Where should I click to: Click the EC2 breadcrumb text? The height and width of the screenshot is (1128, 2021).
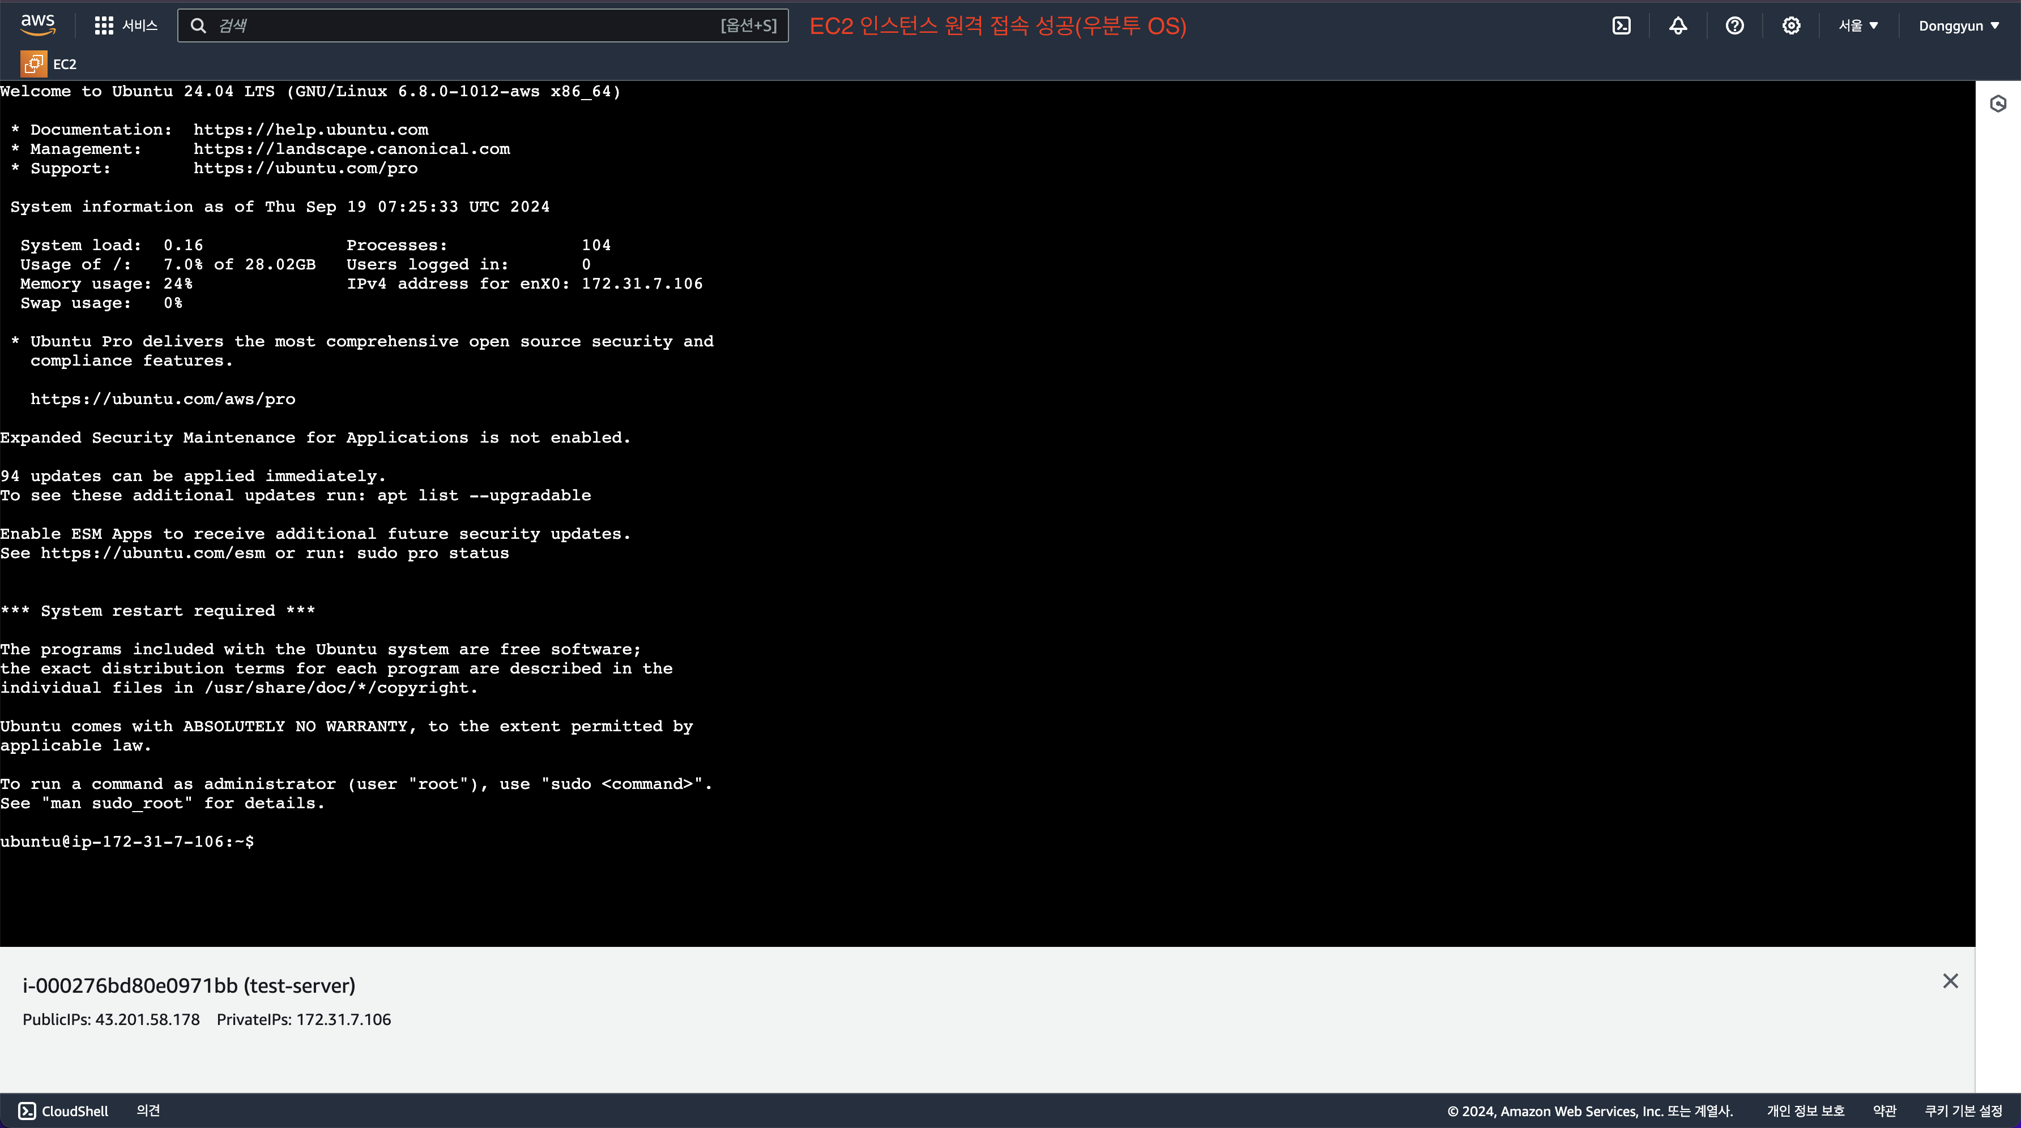pos(65,65)
